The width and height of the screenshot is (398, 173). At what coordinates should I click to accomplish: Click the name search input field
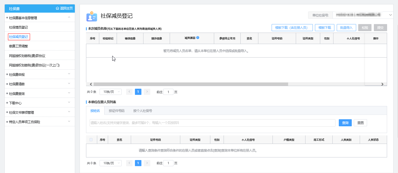point(212,123)
